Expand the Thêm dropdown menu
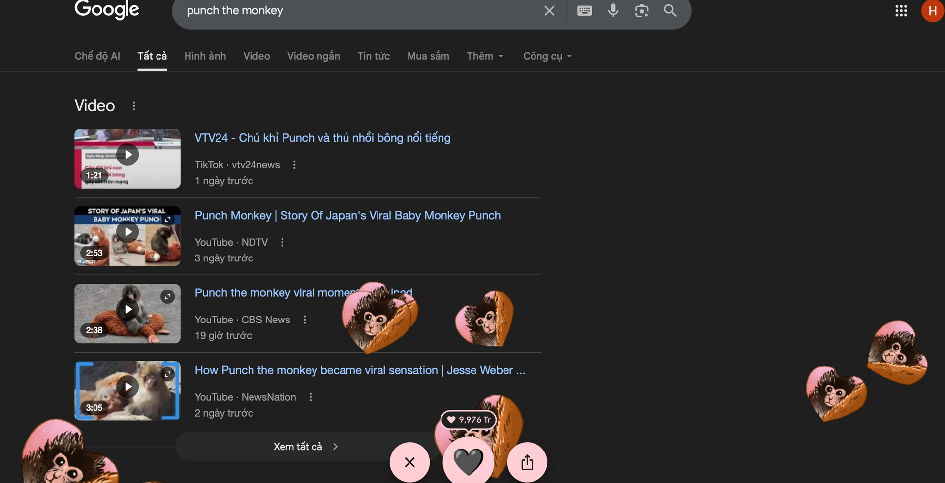 tap(485, 56)
